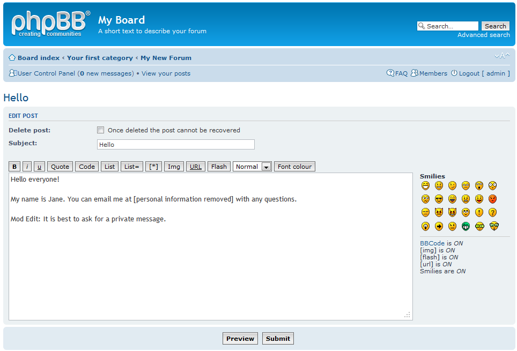
Task: Apply underline BBCode formatting
Action: (x=39, y=167)
